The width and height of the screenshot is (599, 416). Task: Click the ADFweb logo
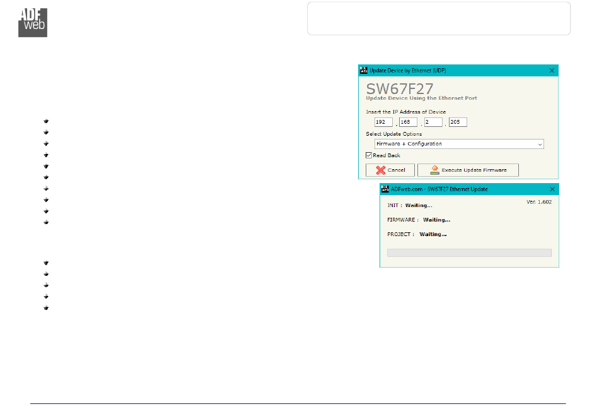click(33, 23)
